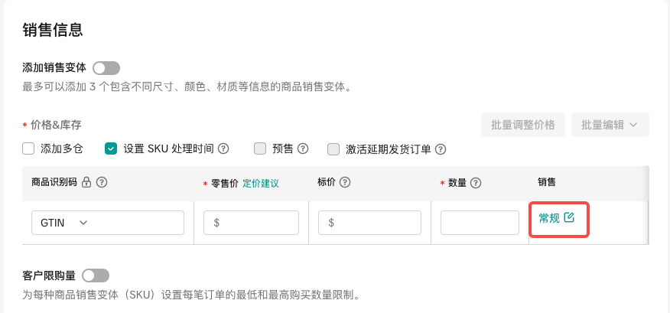Turn on the 客户限购量 switch

[96, 275]
